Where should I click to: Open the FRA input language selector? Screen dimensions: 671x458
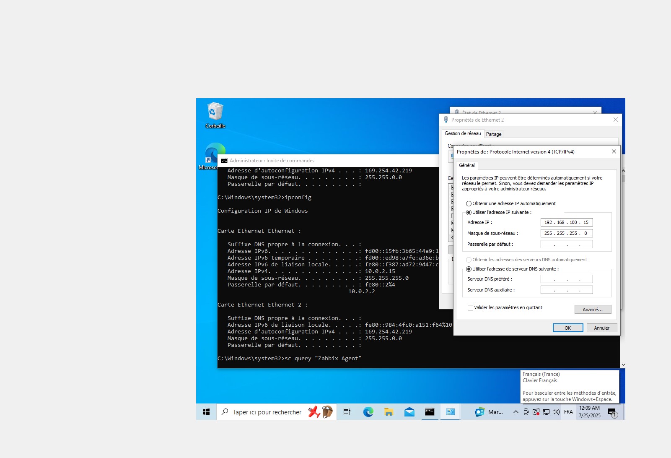pos(568,412)
